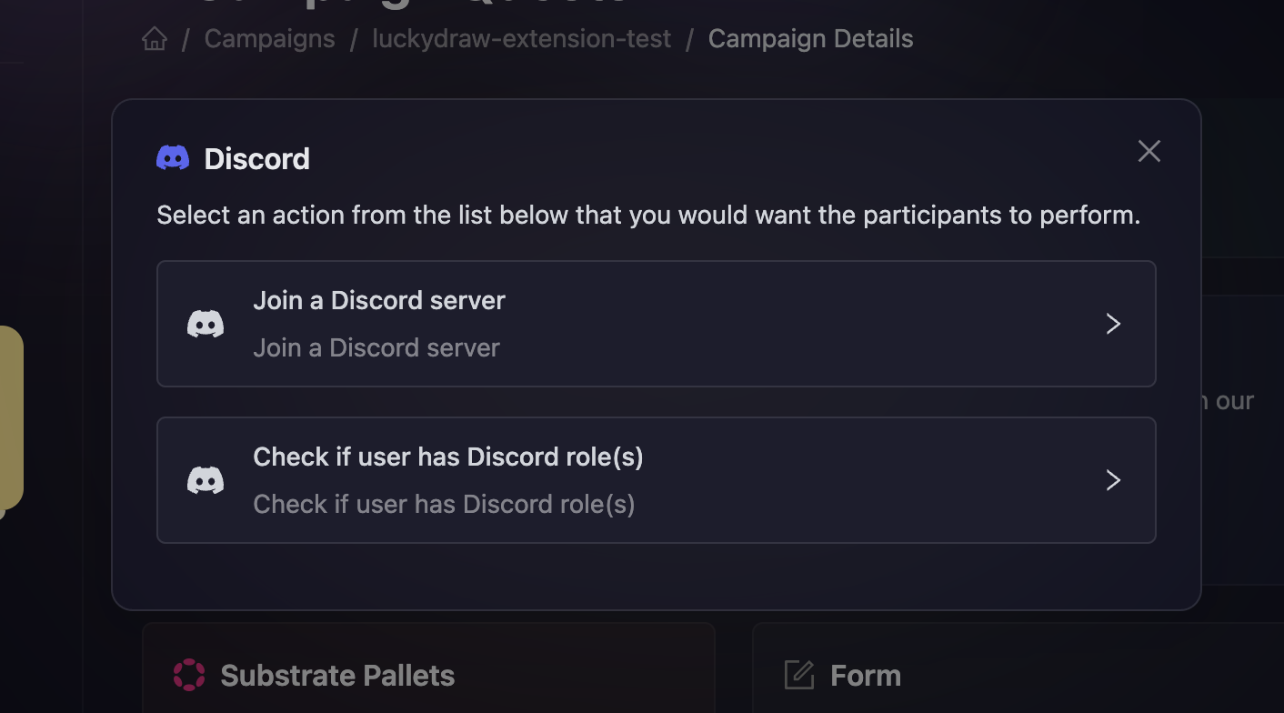
Task: Click the home icon in the breadcrumb
Action: 154,38
